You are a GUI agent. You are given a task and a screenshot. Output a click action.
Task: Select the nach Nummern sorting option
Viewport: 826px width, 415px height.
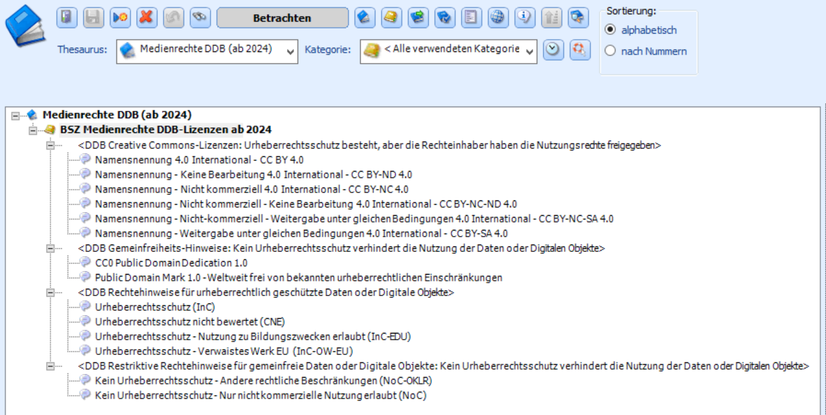[610, 51]
